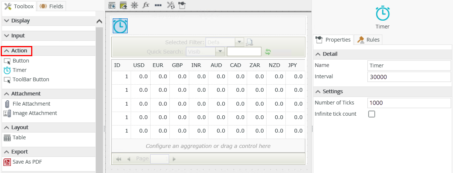Click the Interval input field
This screenshot has width=453, height=173.
[409, 77]
